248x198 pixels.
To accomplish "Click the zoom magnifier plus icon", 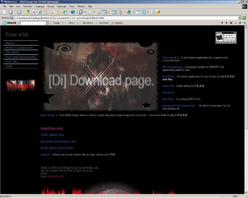I will pos(121,12).
